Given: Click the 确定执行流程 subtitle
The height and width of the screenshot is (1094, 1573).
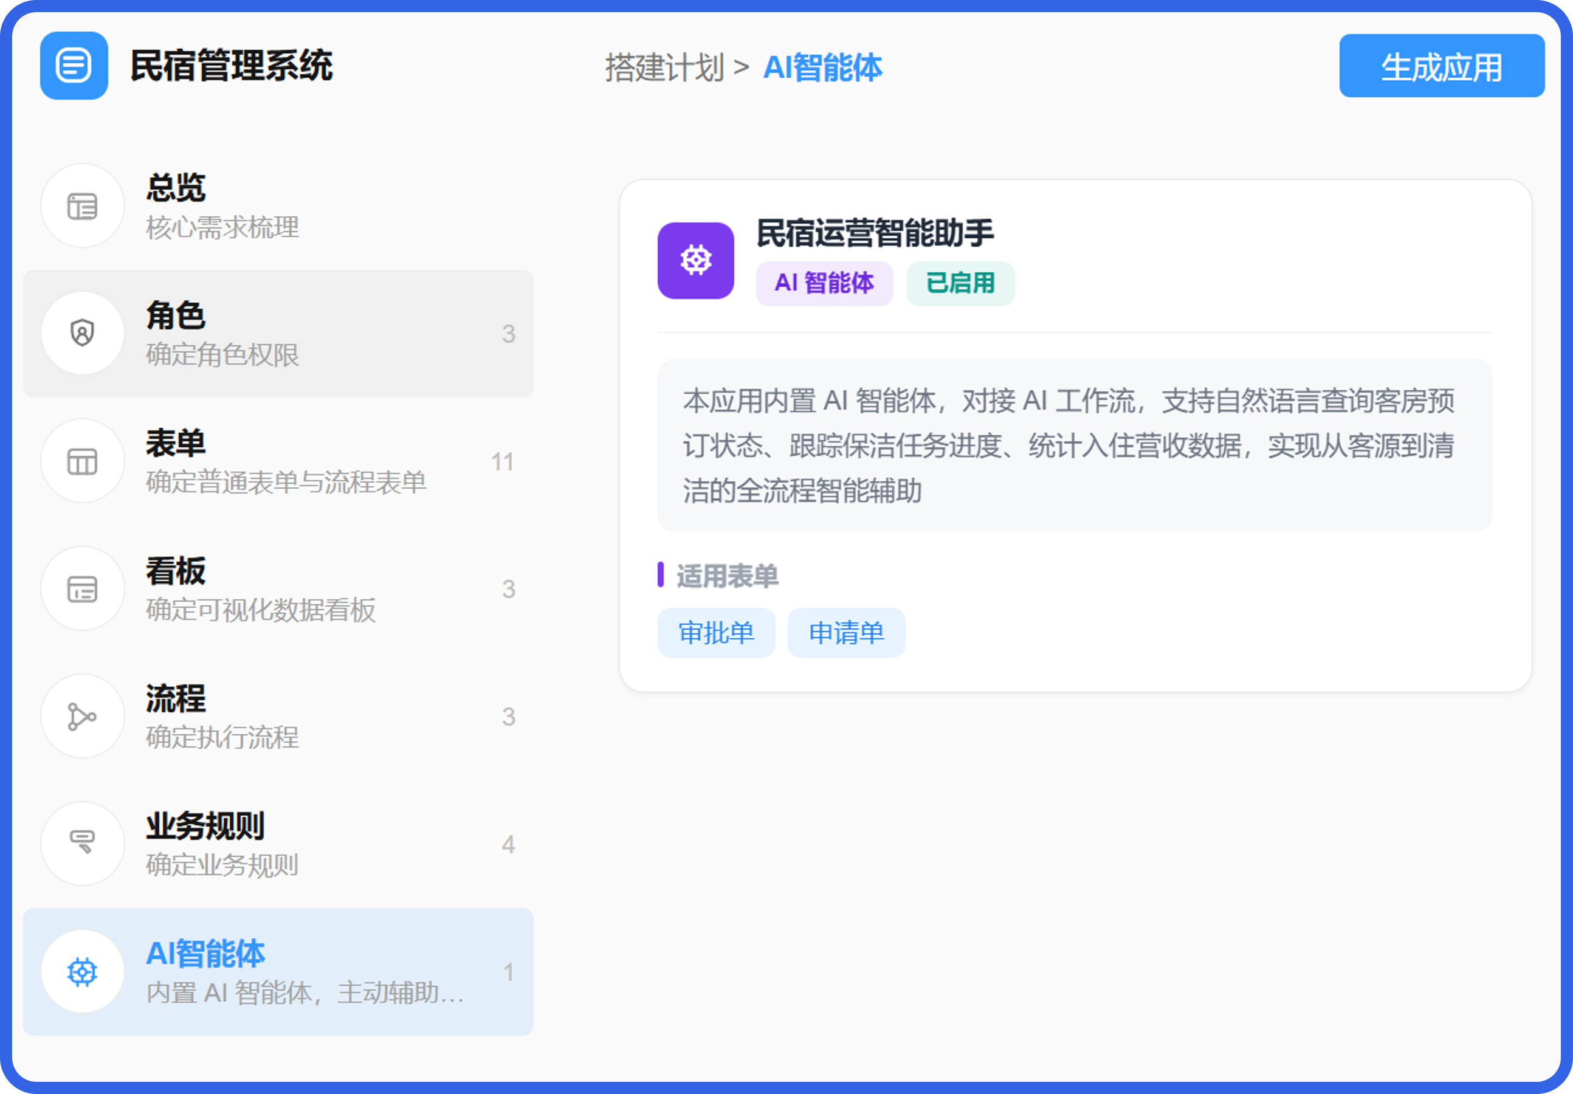Looking at the screenshot, I should click(222, 738).
